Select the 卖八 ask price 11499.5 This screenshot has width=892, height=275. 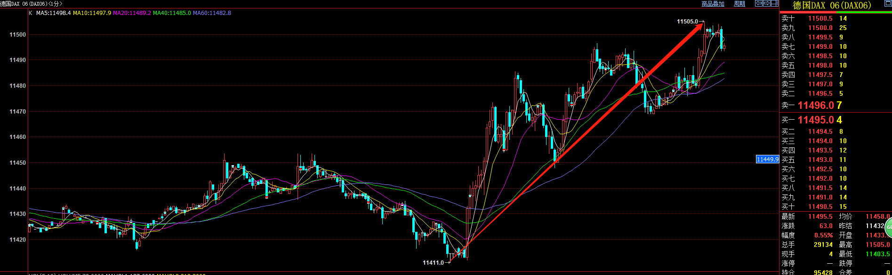(820, 38)
